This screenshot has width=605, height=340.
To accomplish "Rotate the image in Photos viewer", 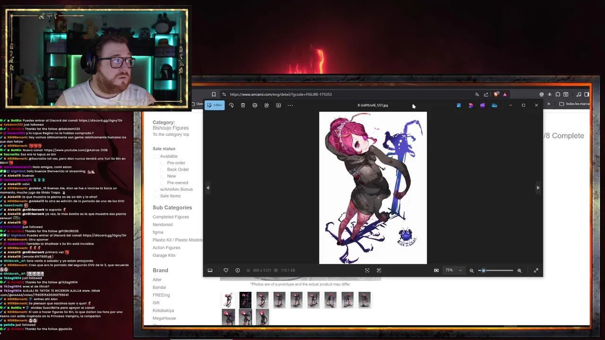I will [231, 105].
